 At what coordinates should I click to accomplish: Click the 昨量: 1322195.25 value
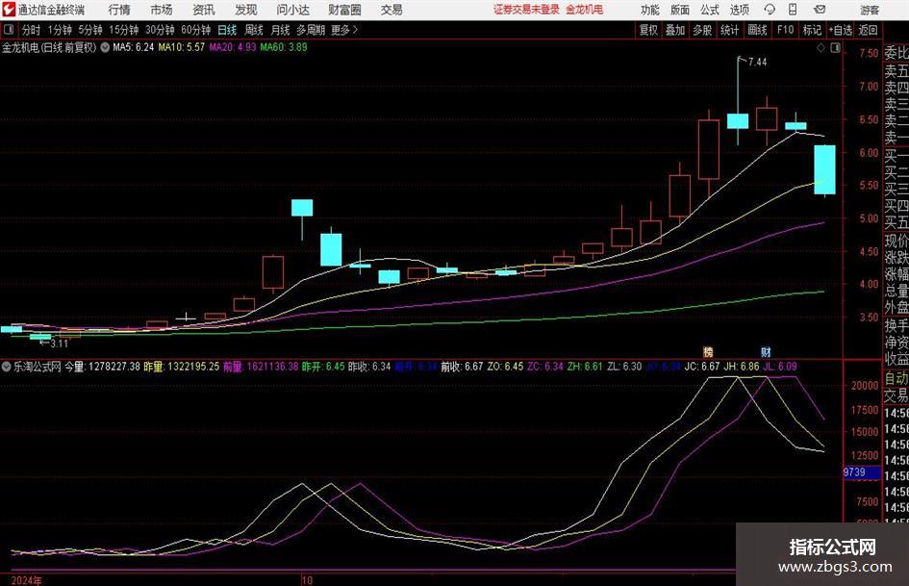[x=182, y=367]
